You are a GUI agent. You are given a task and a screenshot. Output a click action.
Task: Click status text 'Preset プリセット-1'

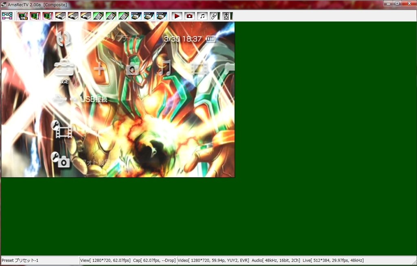click(20, 260)
